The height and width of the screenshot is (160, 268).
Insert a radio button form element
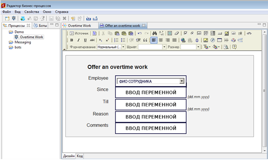[x=192, y=33]
